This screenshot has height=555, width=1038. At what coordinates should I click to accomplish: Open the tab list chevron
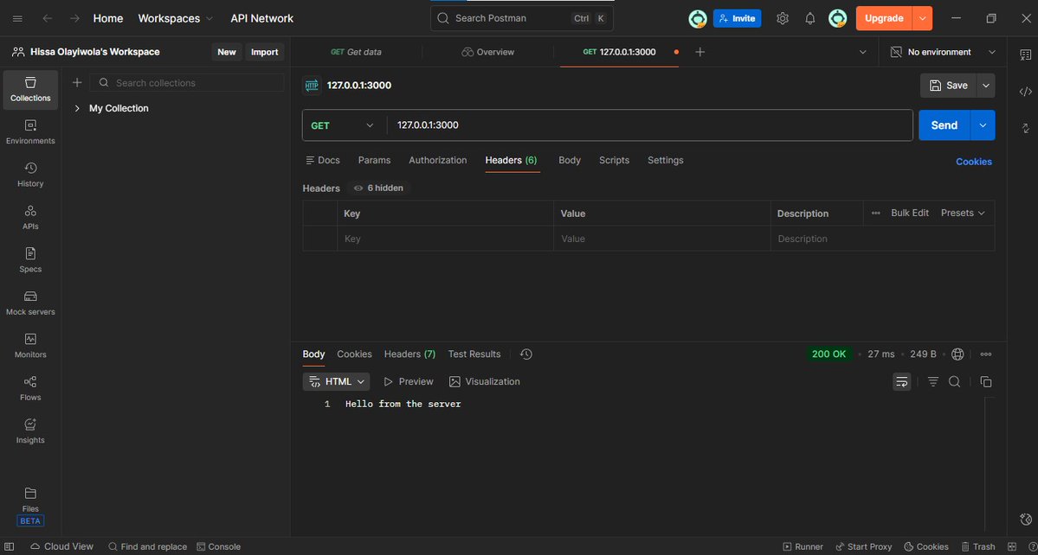(862, 52)
